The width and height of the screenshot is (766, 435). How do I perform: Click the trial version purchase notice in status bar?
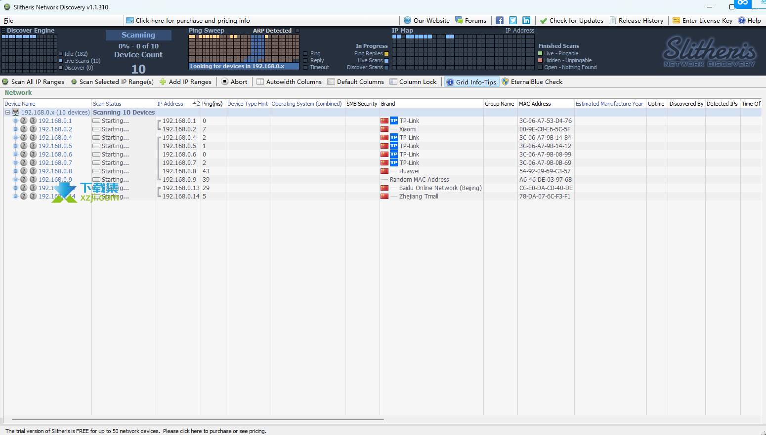[x=136, y=431]
